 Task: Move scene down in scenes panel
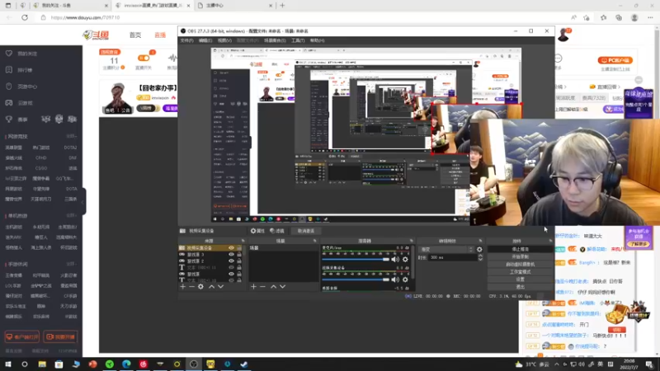tap(282, 286)
